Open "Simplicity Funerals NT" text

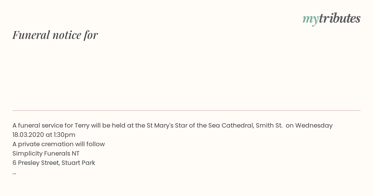click(46, 154)
